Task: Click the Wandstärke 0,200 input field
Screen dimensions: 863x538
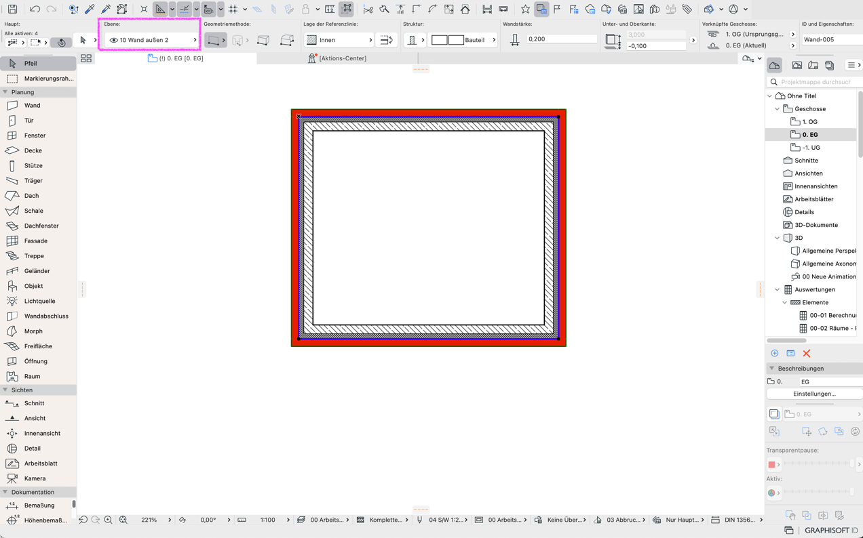Action: 561,39
